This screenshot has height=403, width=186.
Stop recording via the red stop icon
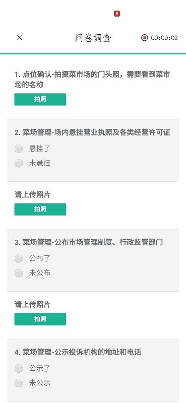[145, 38]
